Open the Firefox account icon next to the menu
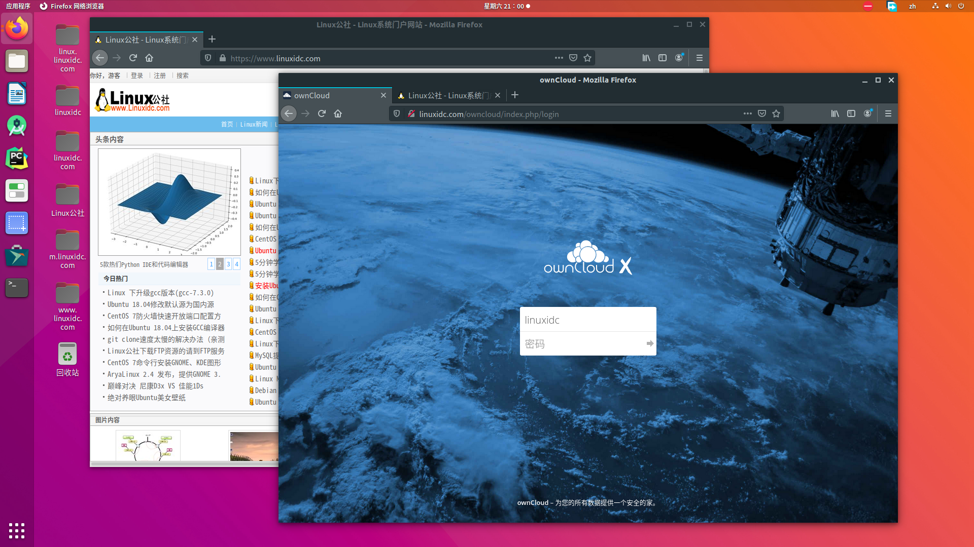 point(867,113)
